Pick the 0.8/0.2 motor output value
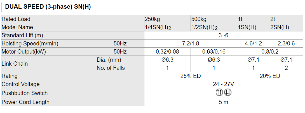 click(269, 52)
